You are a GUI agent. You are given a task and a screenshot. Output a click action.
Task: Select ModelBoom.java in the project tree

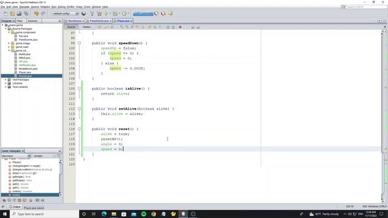pos(28,68)
